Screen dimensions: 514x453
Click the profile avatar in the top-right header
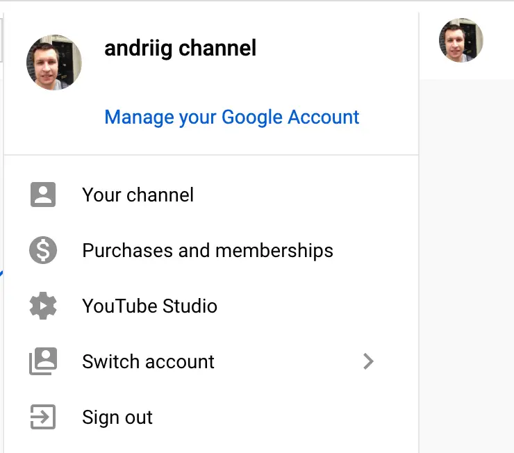(x=461, y=40)
